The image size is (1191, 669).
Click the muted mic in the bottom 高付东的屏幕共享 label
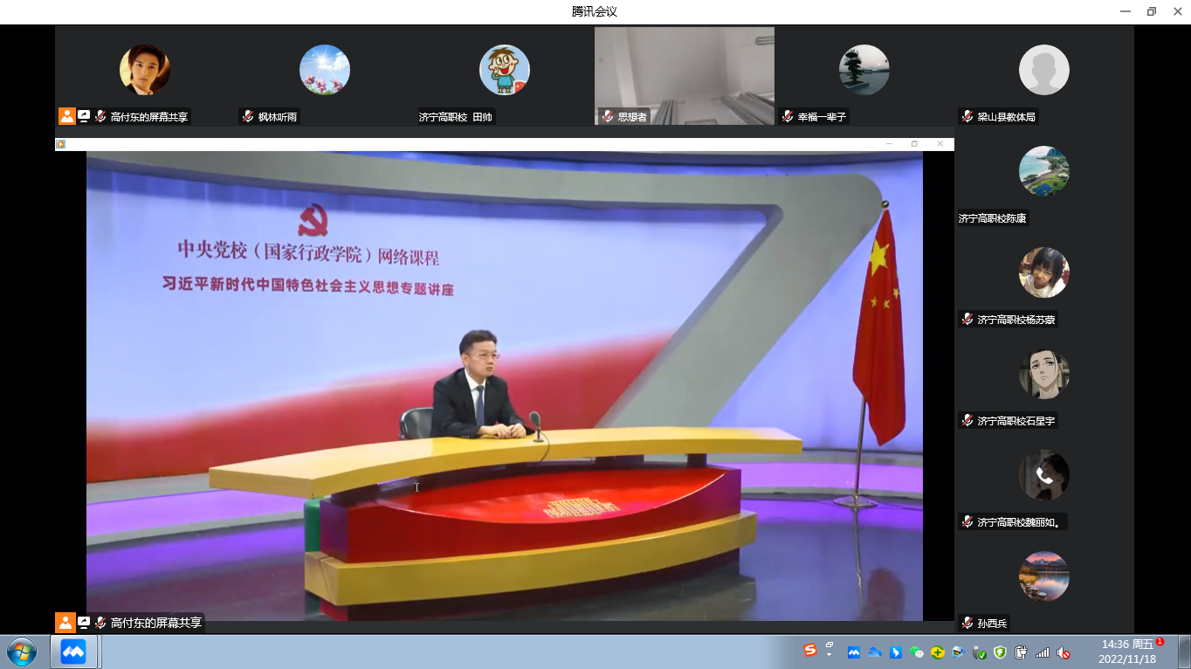coord(100,623)
